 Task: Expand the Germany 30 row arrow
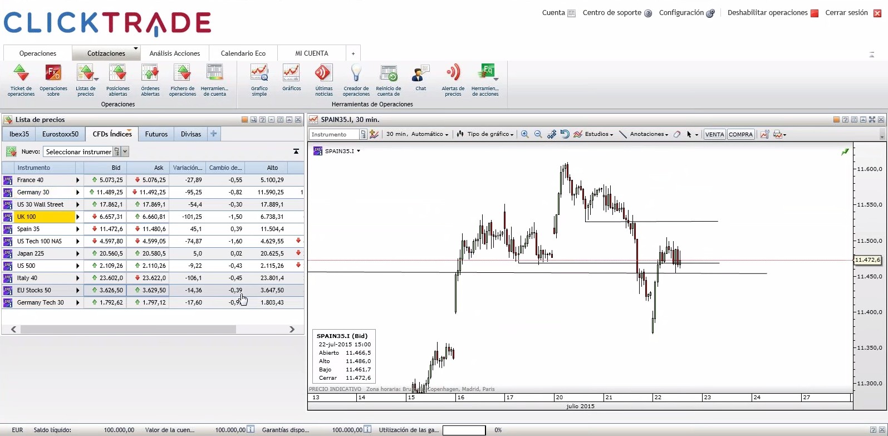point(78,192)
